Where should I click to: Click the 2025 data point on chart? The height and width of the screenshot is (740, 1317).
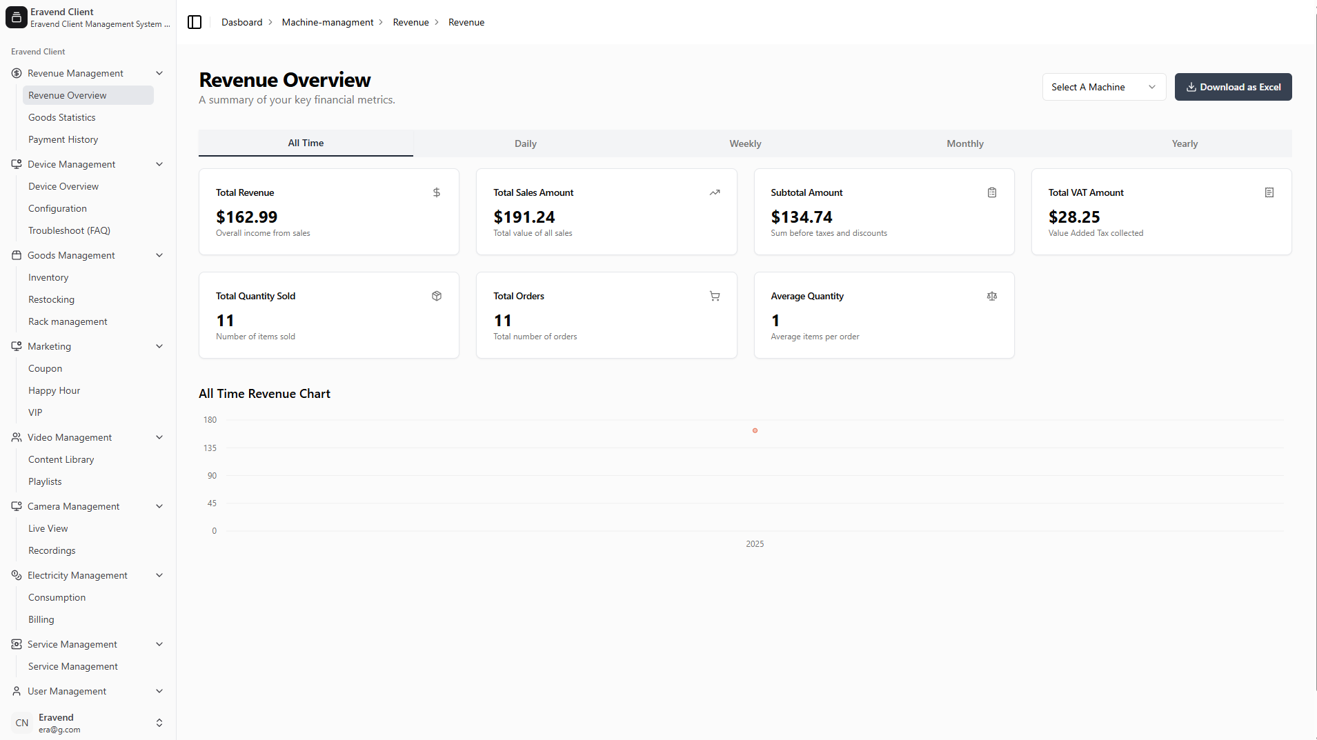[755, 430]
